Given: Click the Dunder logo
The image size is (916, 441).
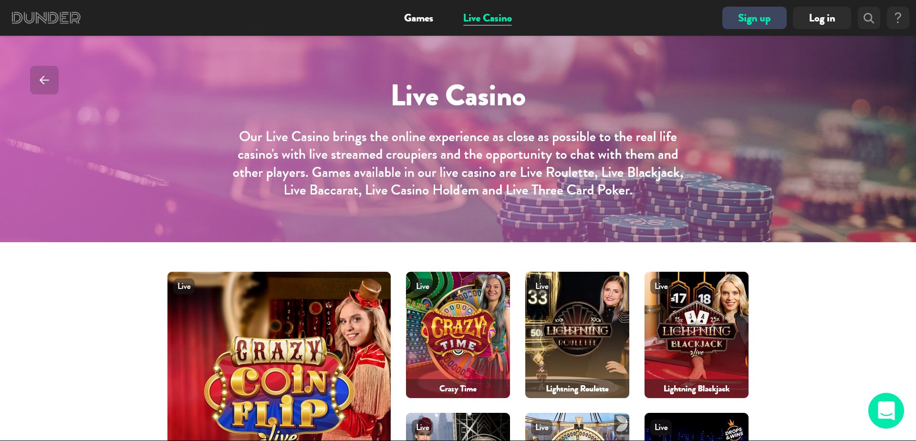Looking at the screenshot, I should 46,18.
